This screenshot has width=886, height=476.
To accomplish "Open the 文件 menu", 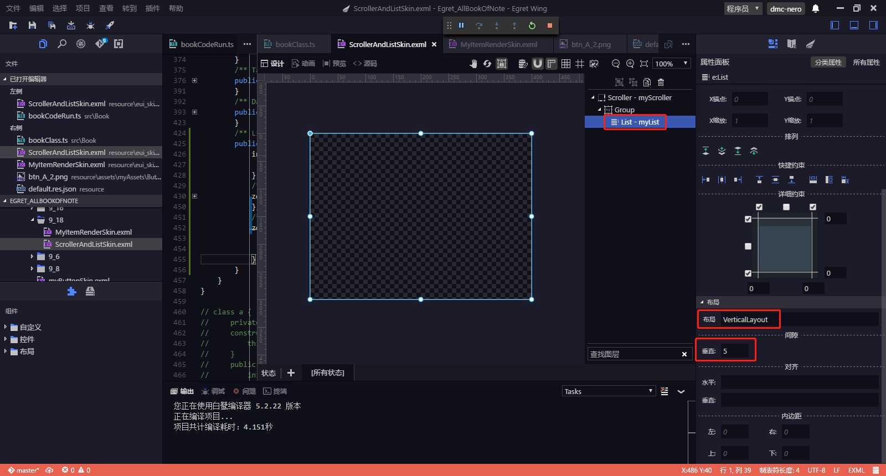I will point(13,8).
